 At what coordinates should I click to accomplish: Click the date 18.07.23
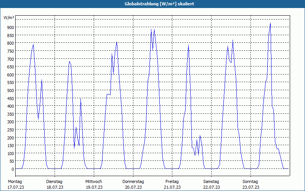point(55,187)
